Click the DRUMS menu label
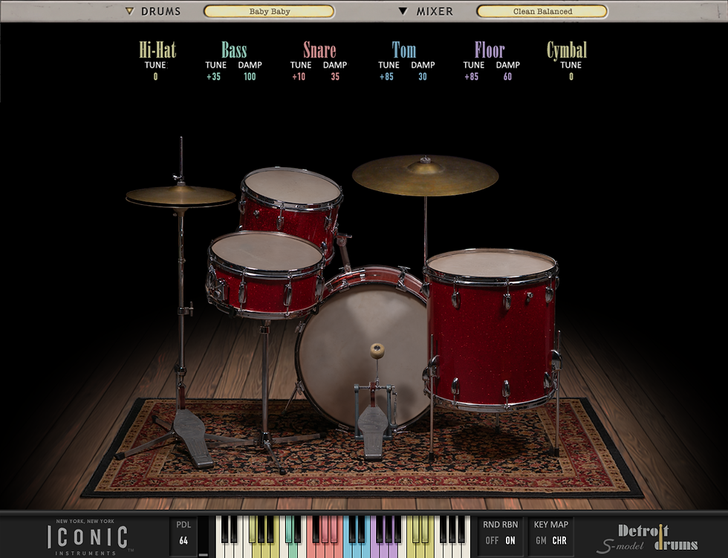The image size is (728, 558). (x=160, y=11)
